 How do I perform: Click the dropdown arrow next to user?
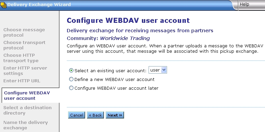tap(164, 70)
